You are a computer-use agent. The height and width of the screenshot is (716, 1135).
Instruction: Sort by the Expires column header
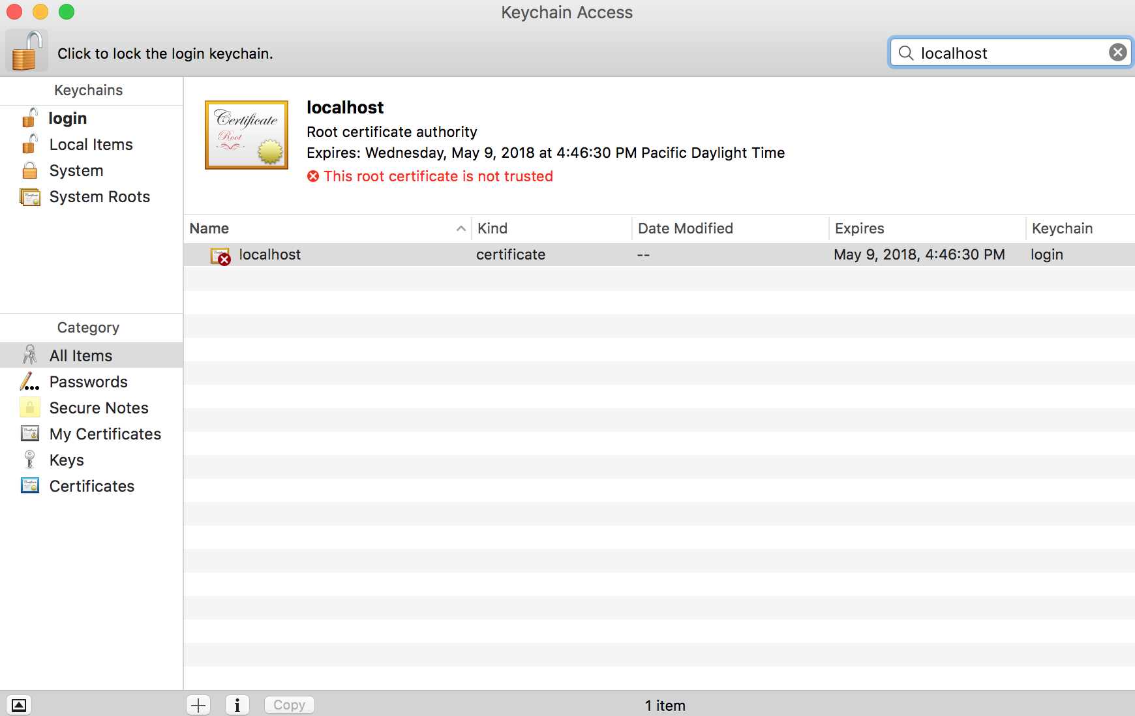[859, 228]
